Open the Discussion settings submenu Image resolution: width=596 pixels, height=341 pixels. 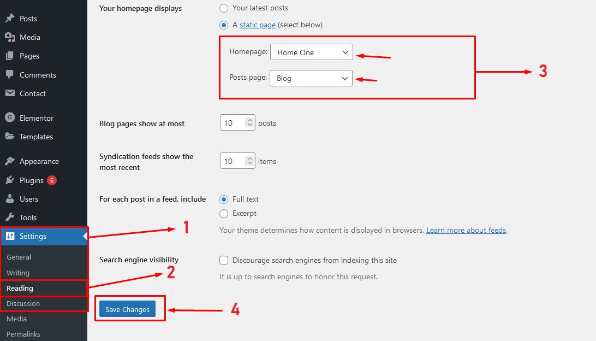[x=23, y=303]
